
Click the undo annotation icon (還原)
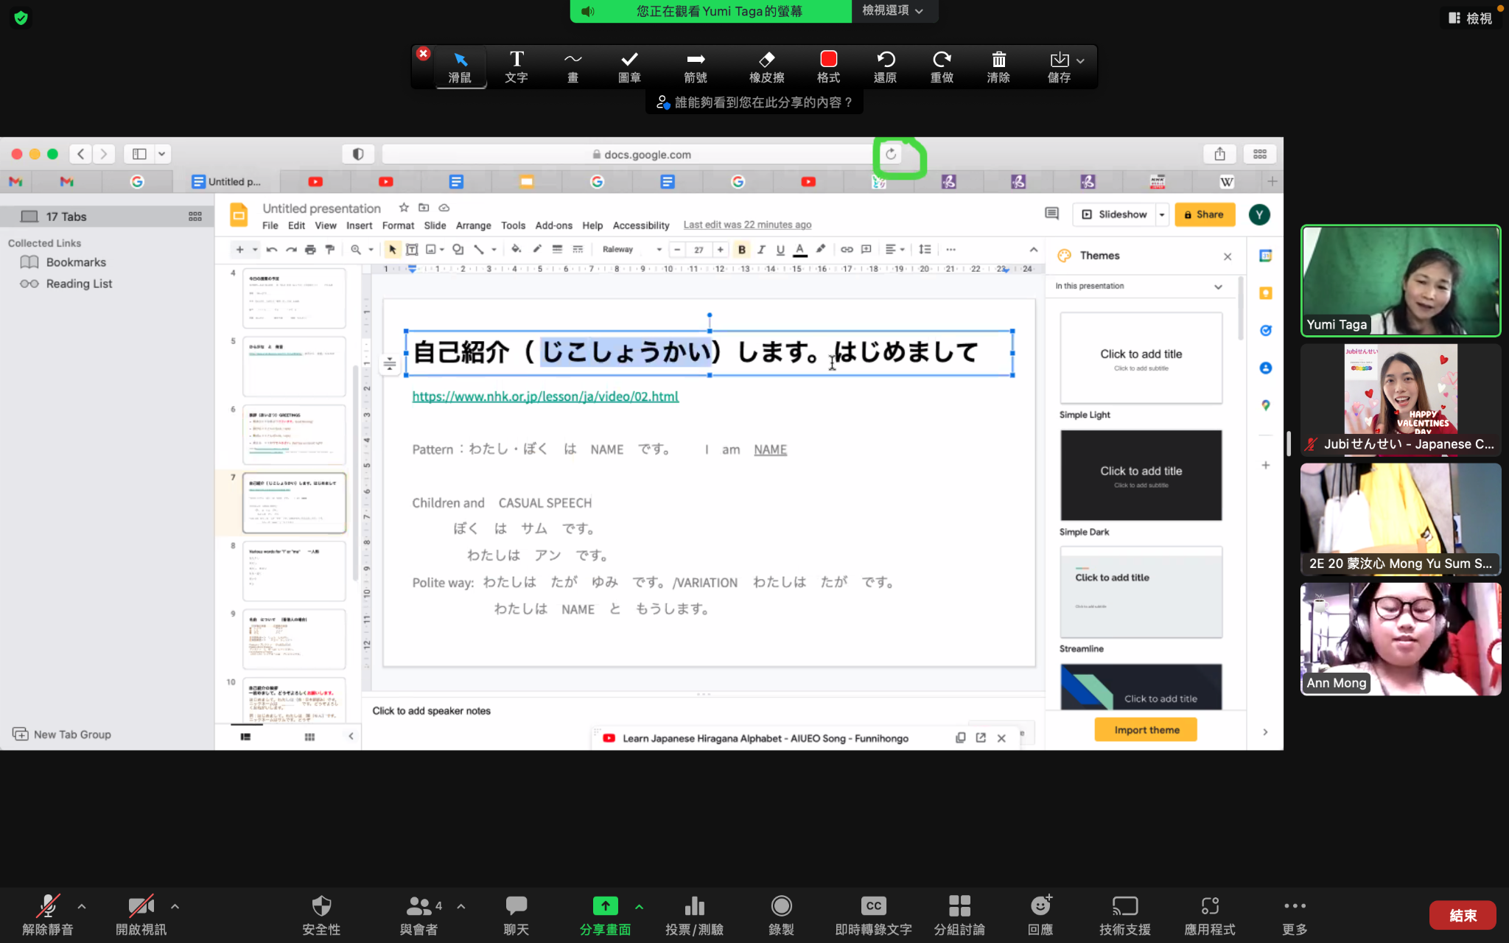[885, 66]
